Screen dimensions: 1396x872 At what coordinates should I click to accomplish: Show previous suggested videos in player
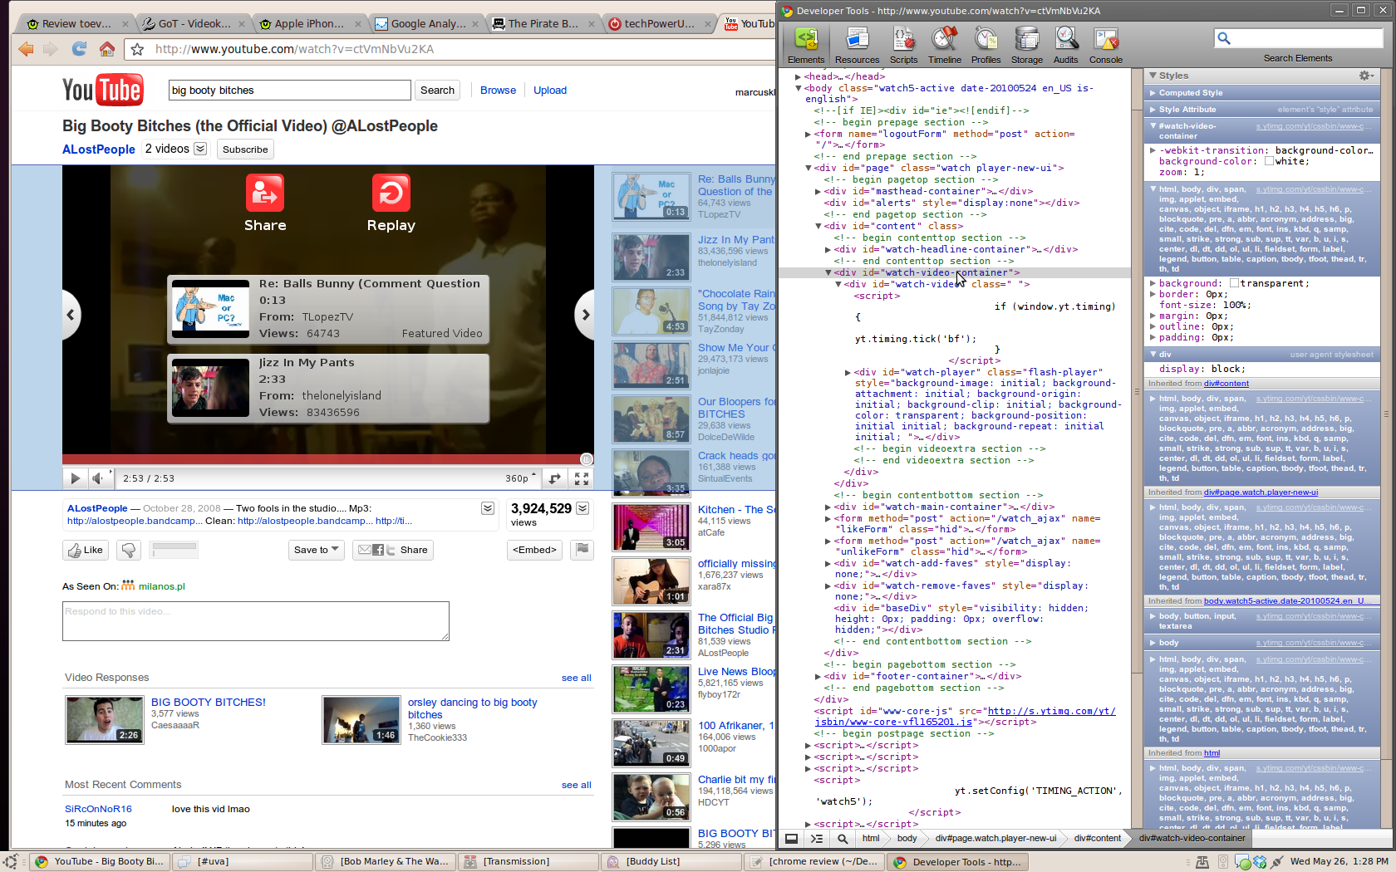(71, 315)
